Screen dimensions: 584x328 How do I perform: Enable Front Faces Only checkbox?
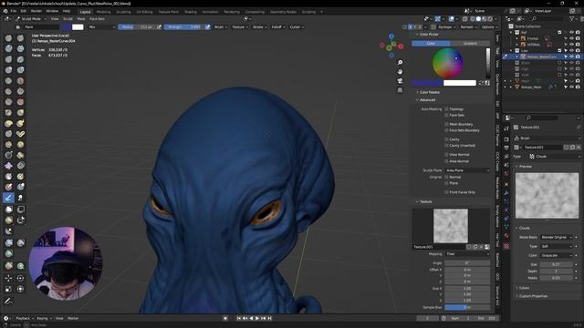click(x=446, y=192)
